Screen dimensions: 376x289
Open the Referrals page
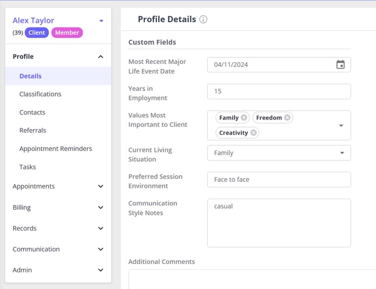click(x=33, y=130)
